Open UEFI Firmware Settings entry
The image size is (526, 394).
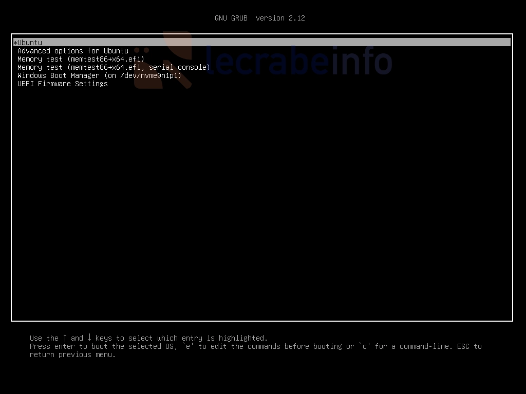click(x=62, y=84)
